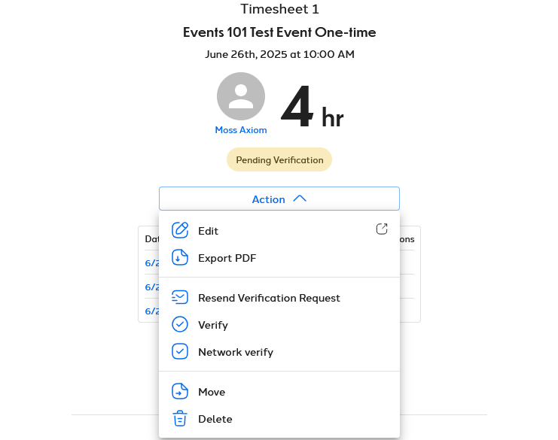Click the Edit pencil icon

pos(180,230)
